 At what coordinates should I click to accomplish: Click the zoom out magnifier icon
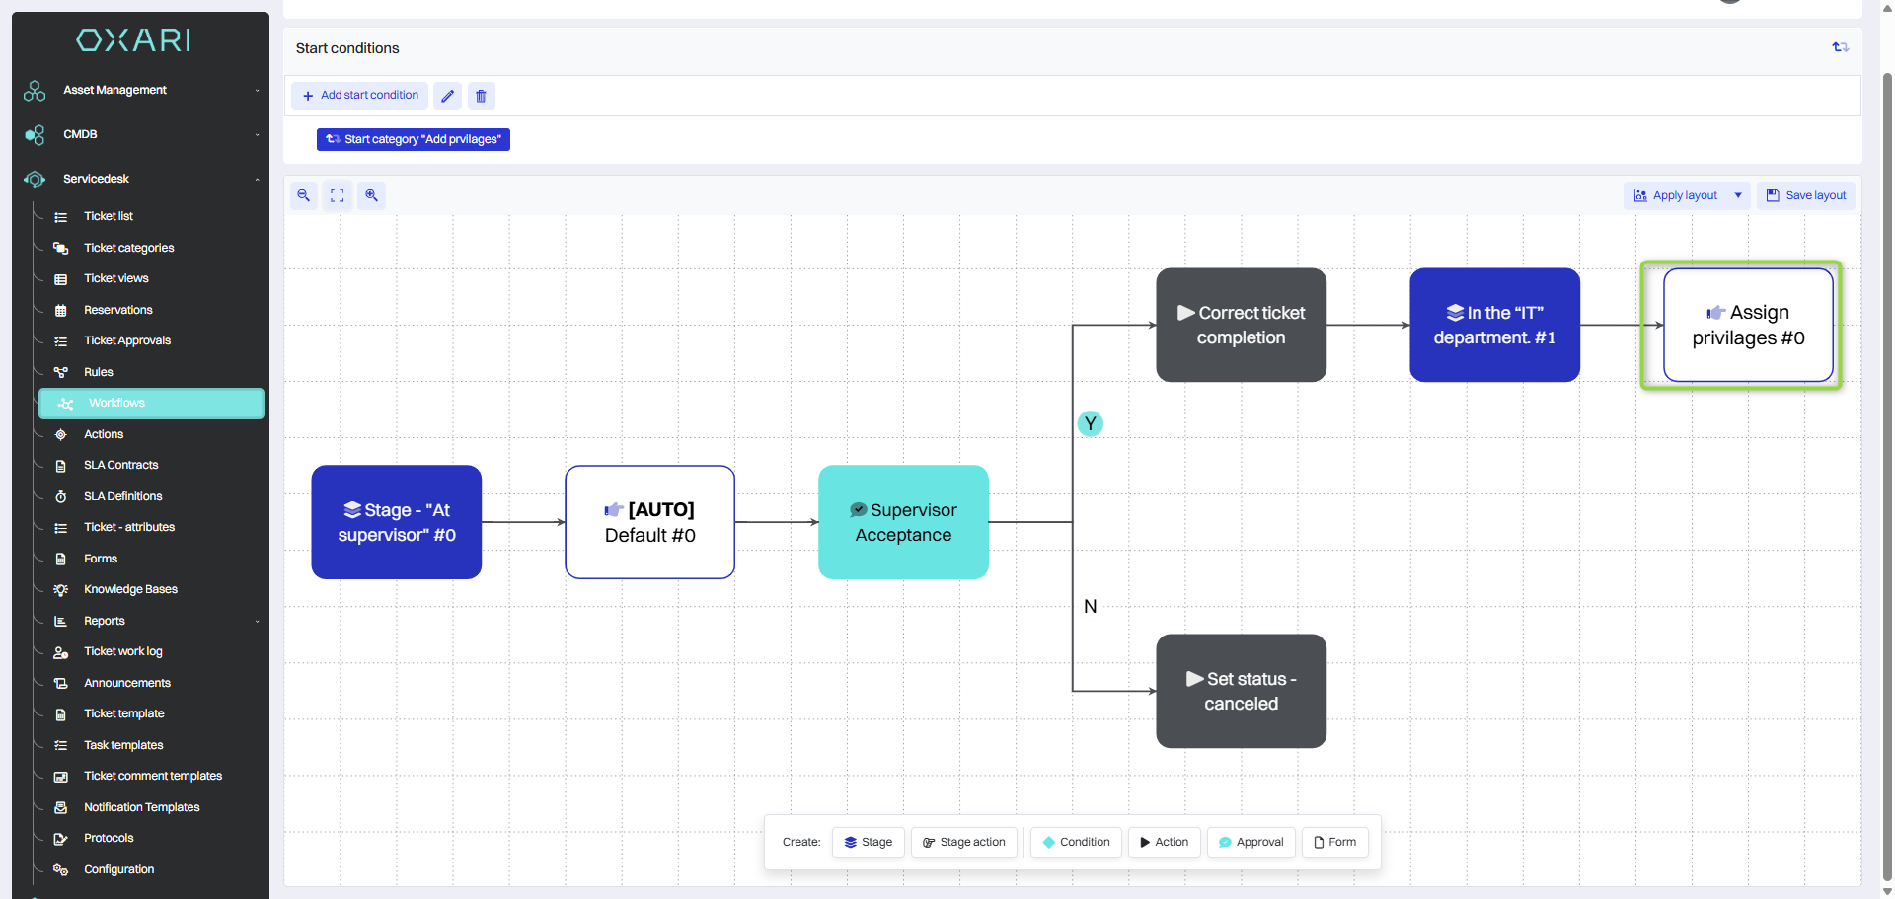pyautogui.click(x=304, y=195)
